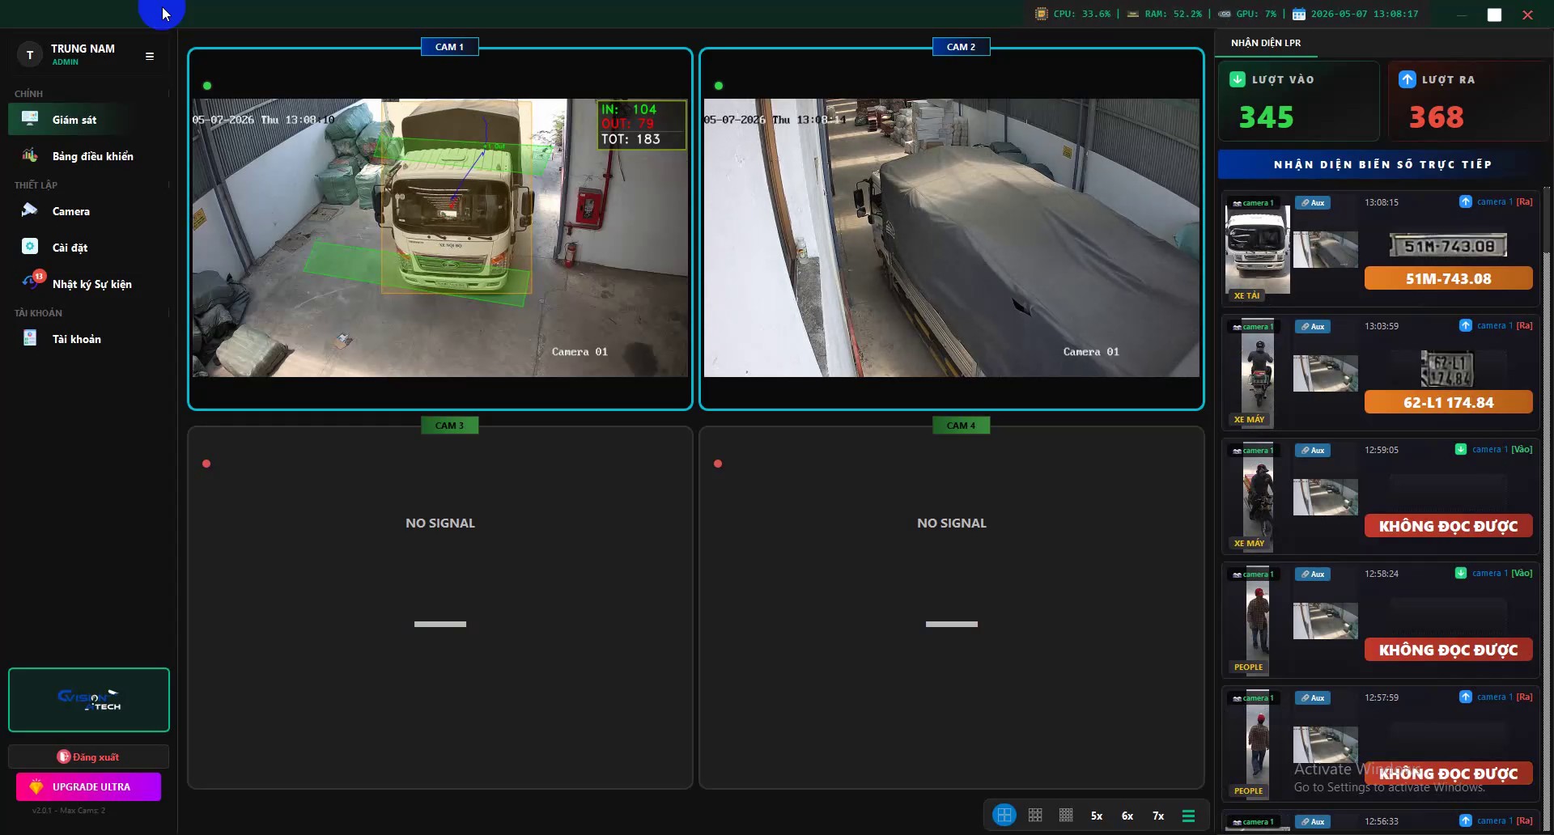The image size is (1554, 835).
Task: Toggle the green list panel icon
Action: pos(1188,816)
